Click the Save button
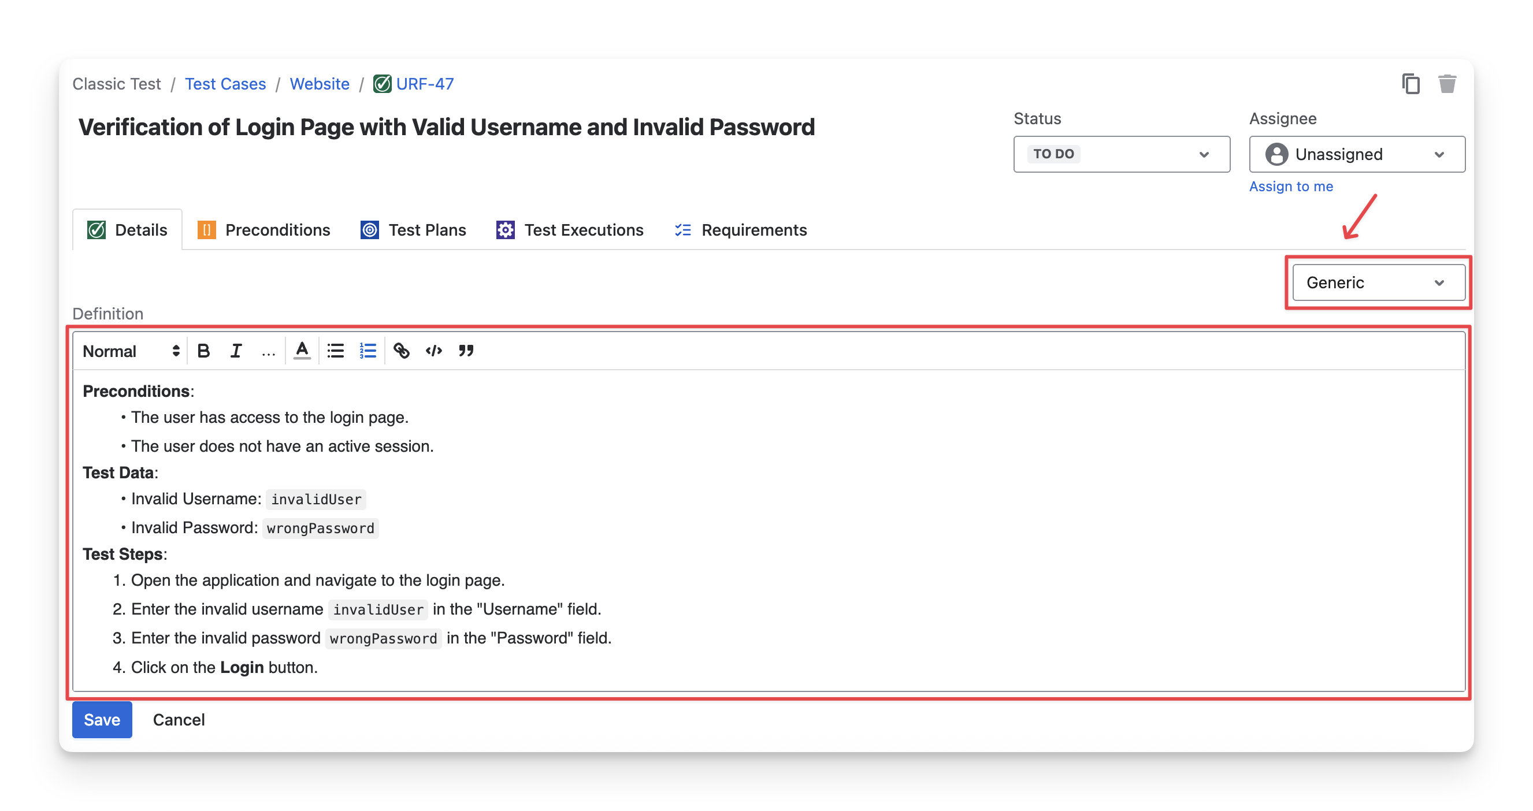Image resolution: width=1533 pixels, height=811 pixels. (102, 720)
